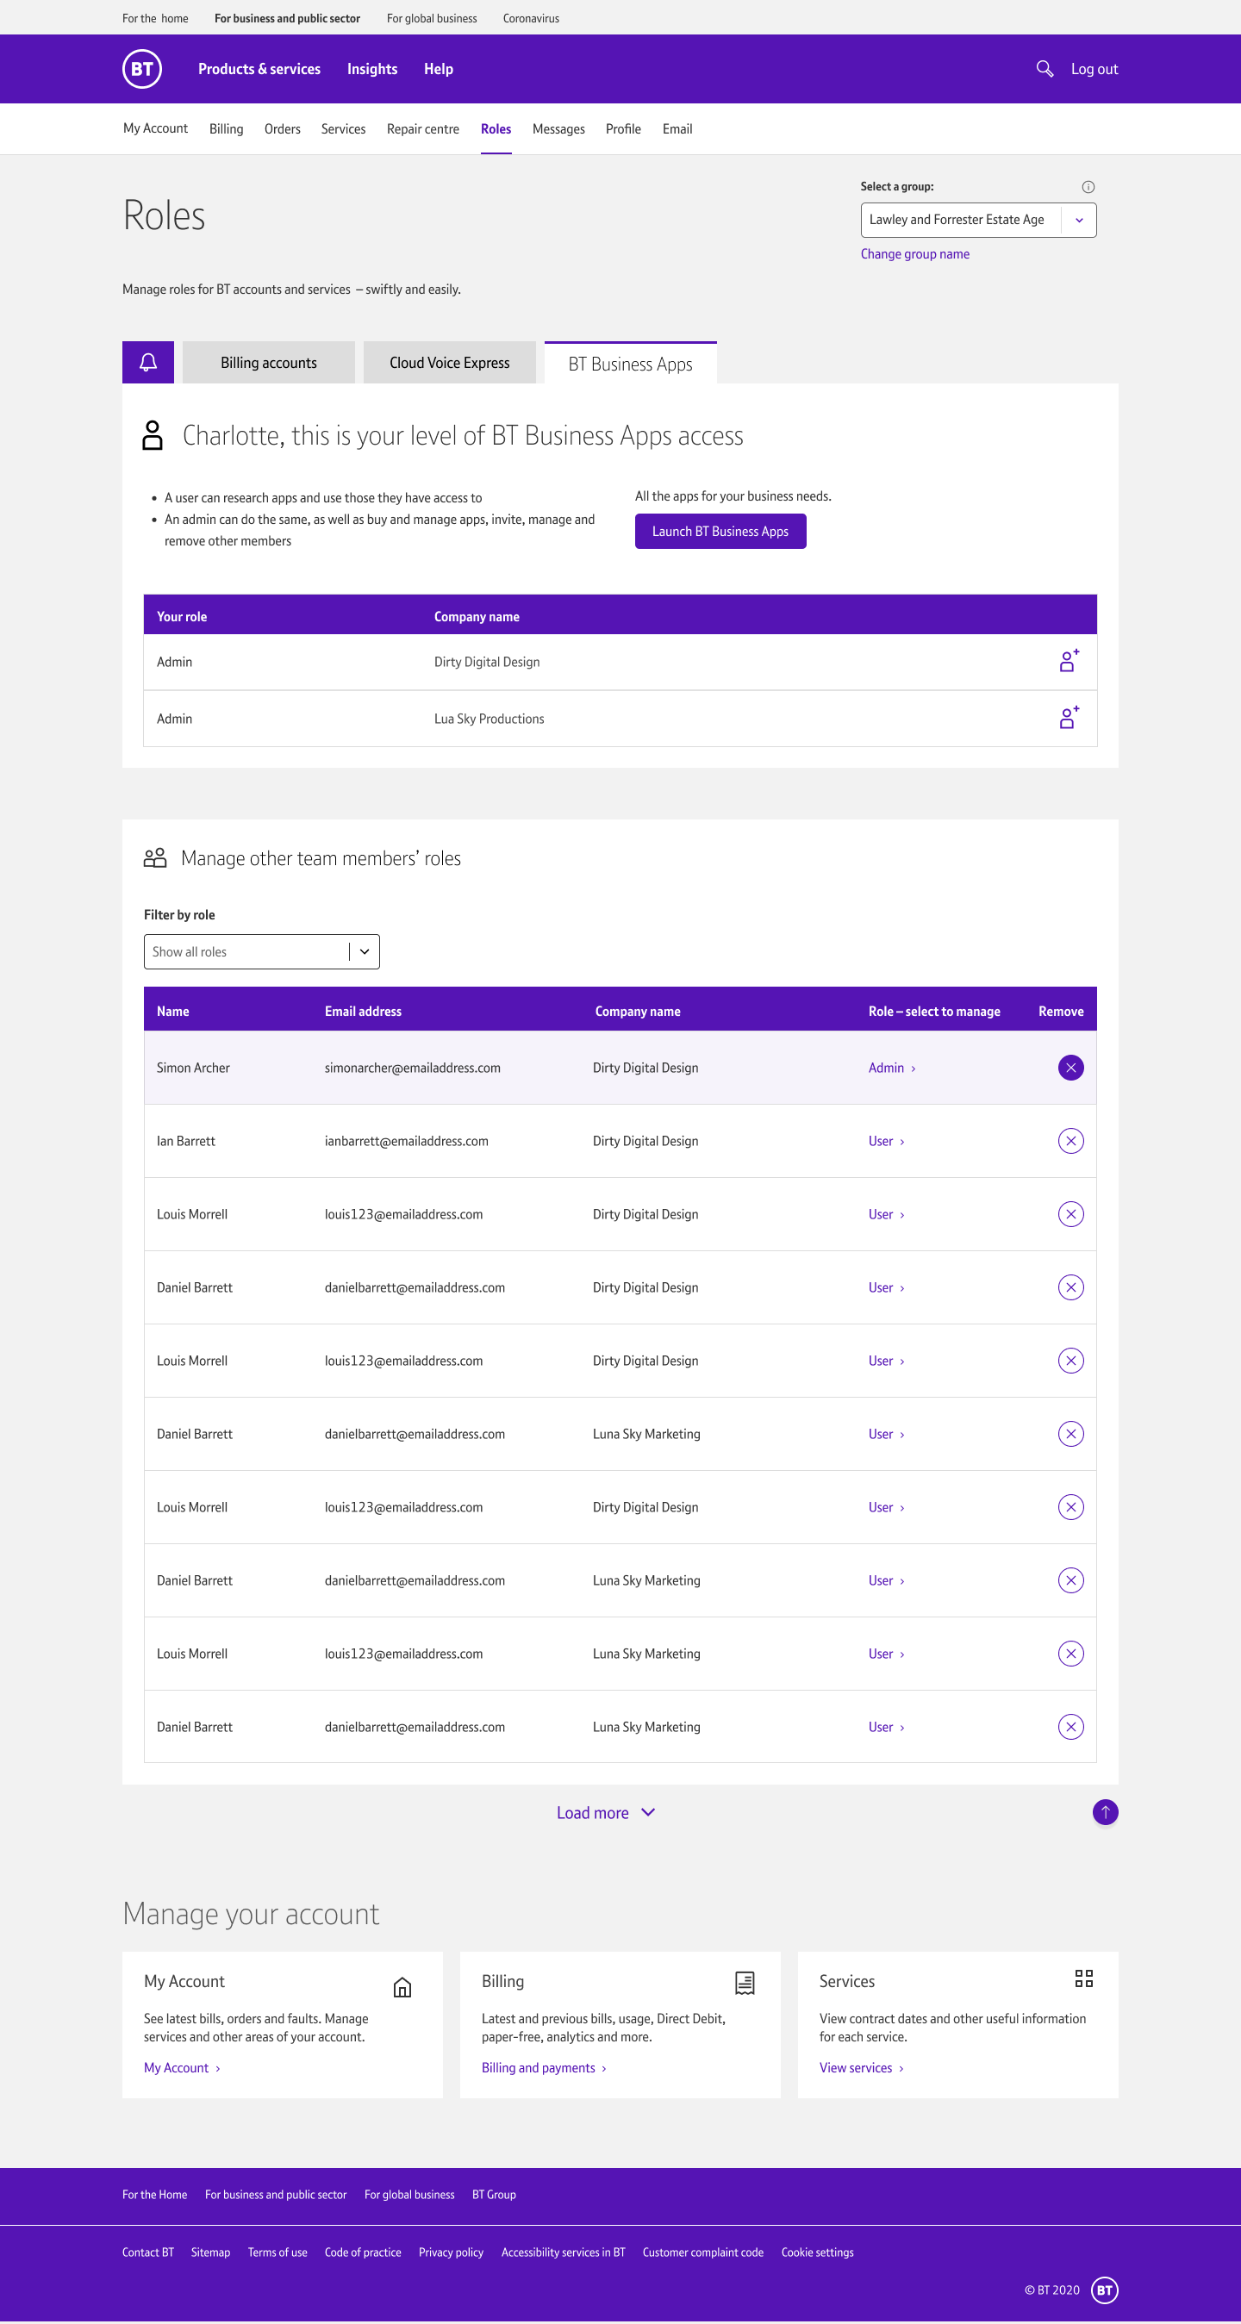
Task: Manage Ian Barrett's User role
Action: click(x=886, y=1140)
